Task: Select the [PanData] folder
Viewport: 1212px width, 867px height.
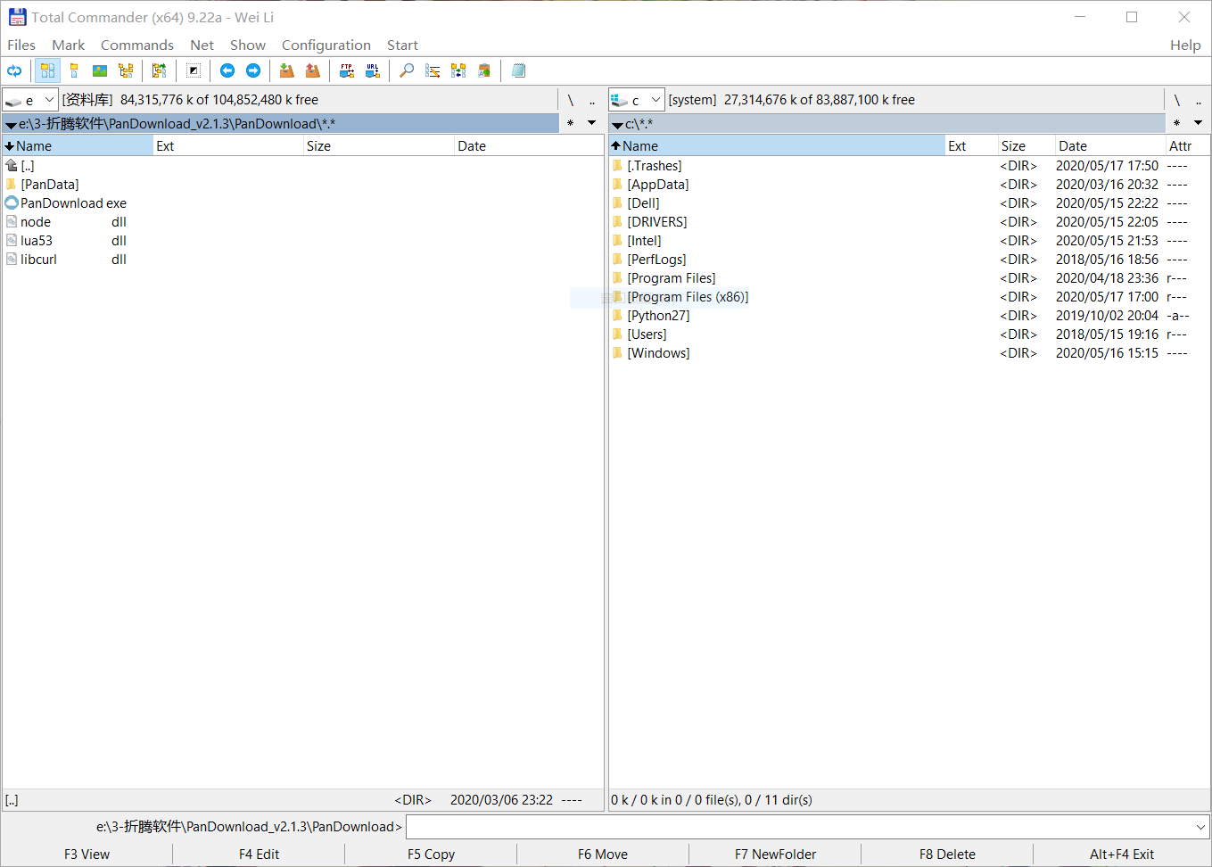Action: (x=50, y=185)
